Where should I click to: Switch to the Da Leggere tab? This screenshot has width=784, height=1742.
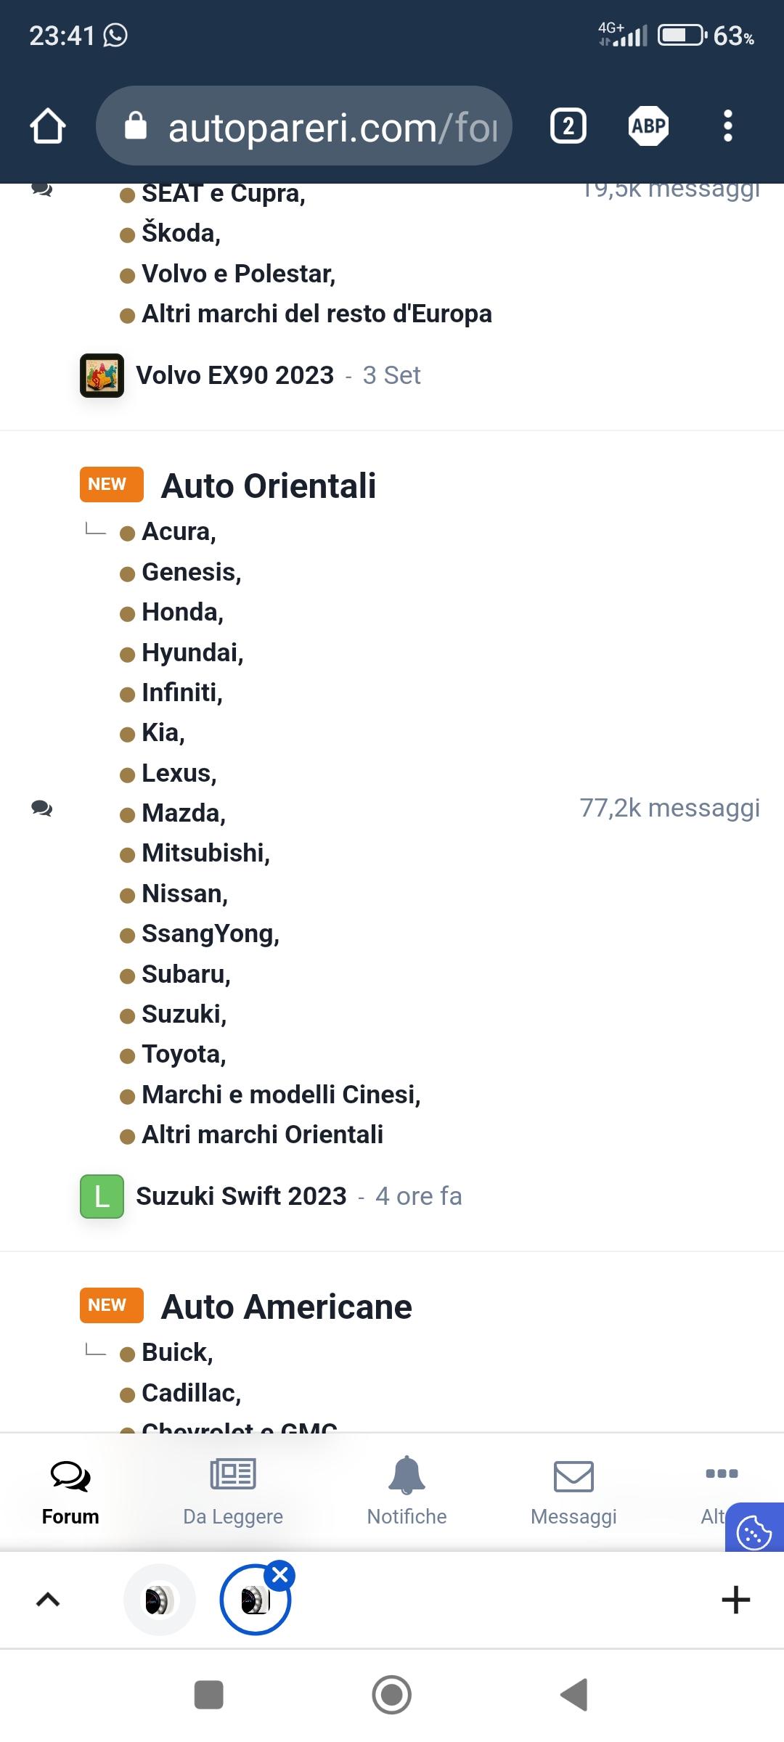click(233, 1490)
